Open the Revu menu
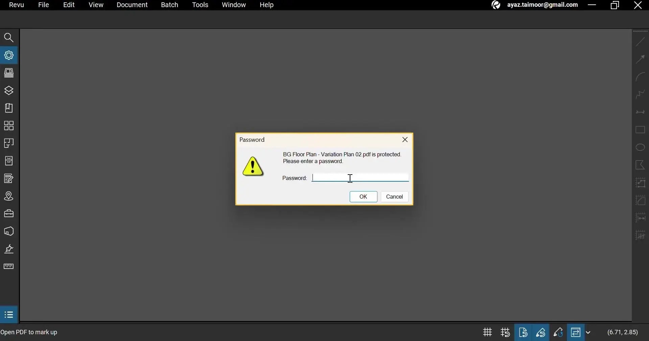Screen dimensions: 649x341 [16, 5]
